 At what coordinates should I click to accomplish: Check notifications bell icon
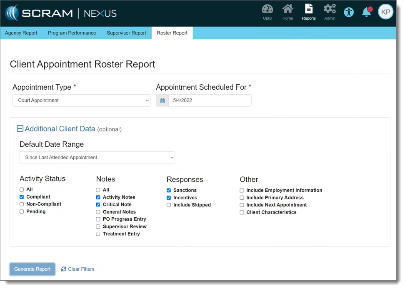pyautogui.click(x=367, y=12)
